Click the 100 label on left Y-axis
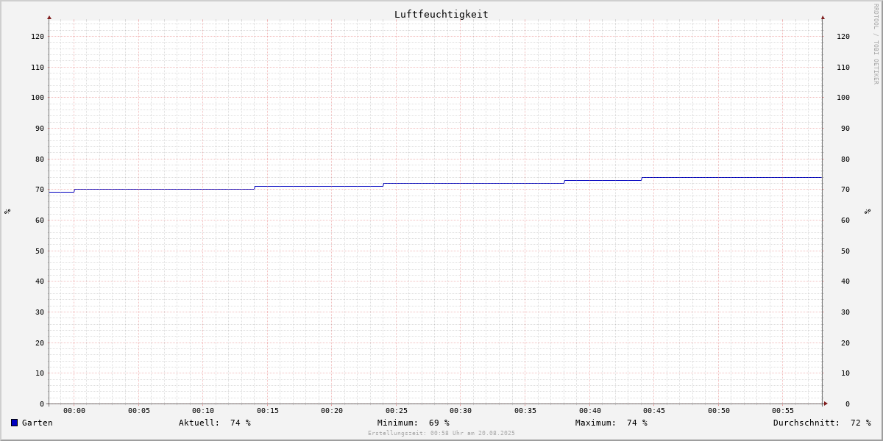Image resolution: width=883 pixels, height=441 pixels. coord(38,97)
